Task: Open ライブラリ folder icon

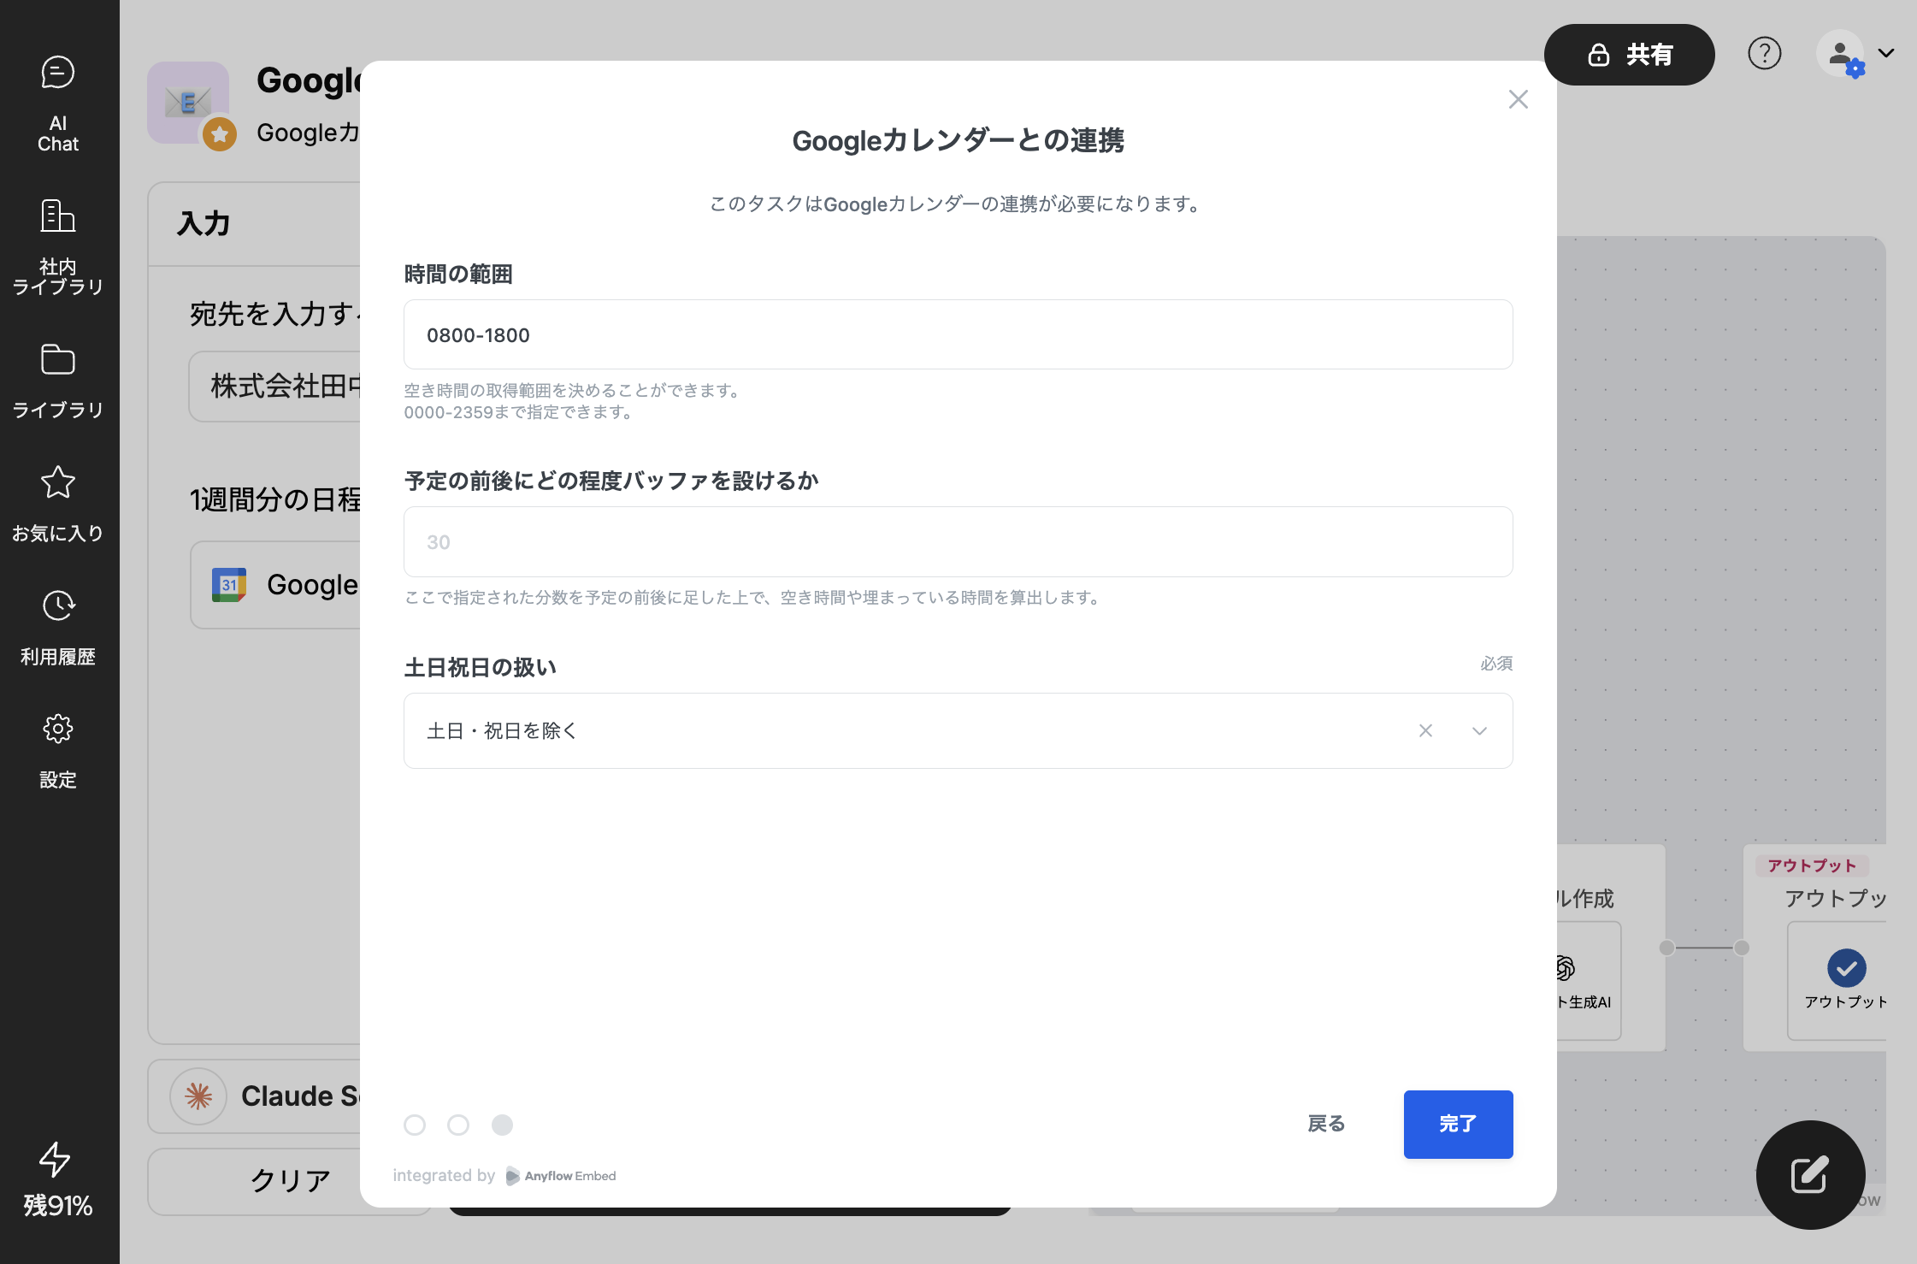Action: [57, 360]
